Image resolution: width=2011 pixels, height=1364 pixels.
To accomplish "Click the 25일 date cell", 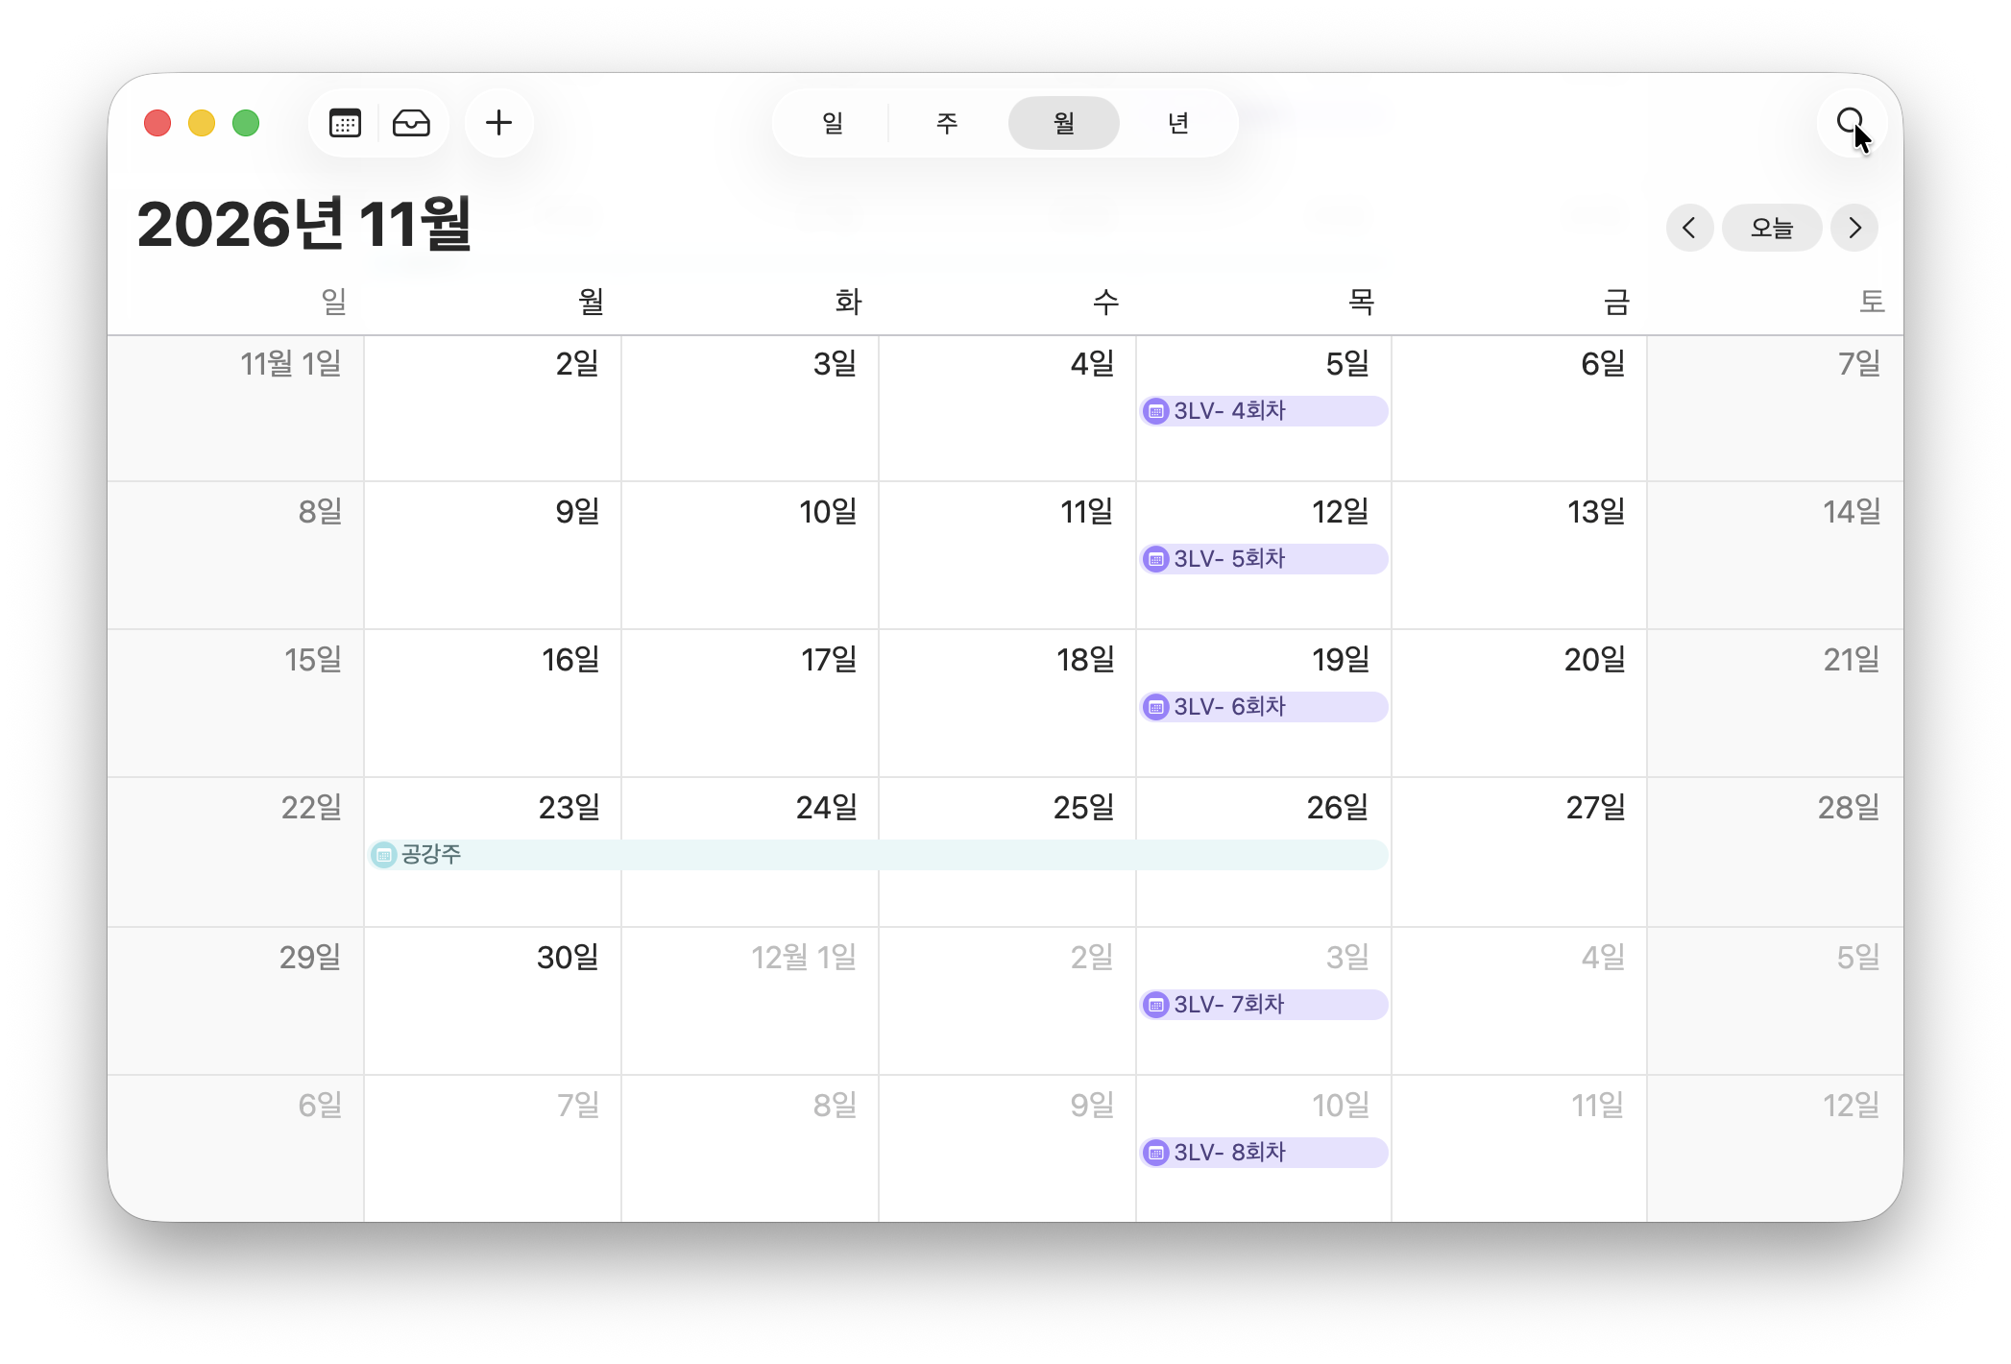I will (x=1007, y=852).
